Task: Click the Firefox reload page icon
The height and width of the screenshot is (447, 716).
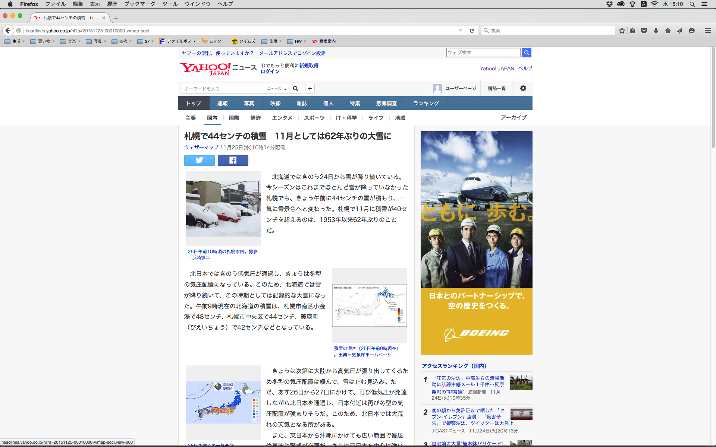Action: pyautogui.click(x=472, y=31)
